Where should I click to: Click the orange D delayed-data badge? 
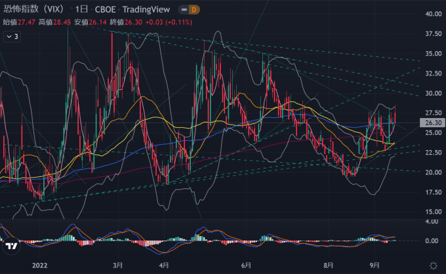195,10
